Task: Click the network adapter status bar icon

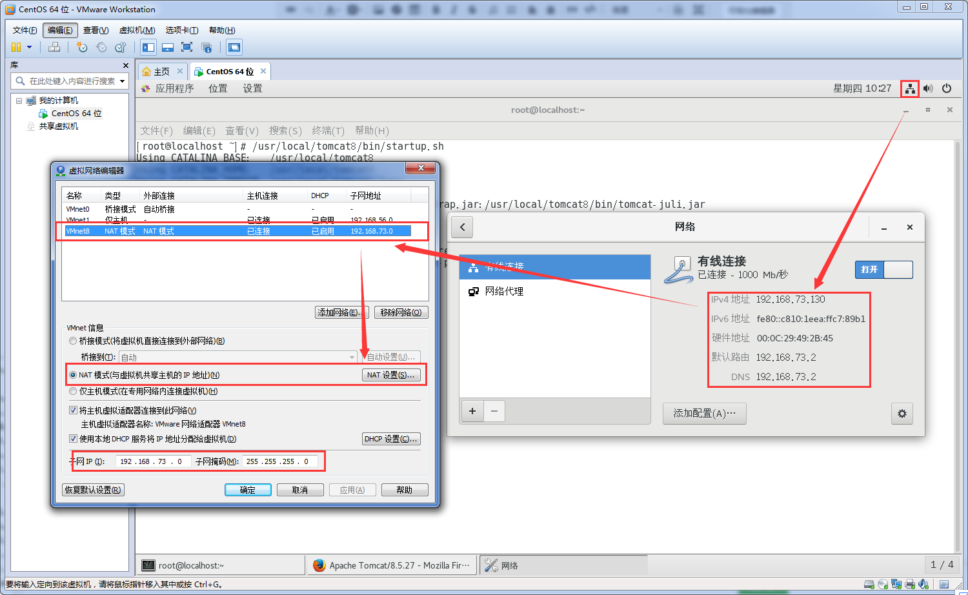Action: tap(896, 584)
